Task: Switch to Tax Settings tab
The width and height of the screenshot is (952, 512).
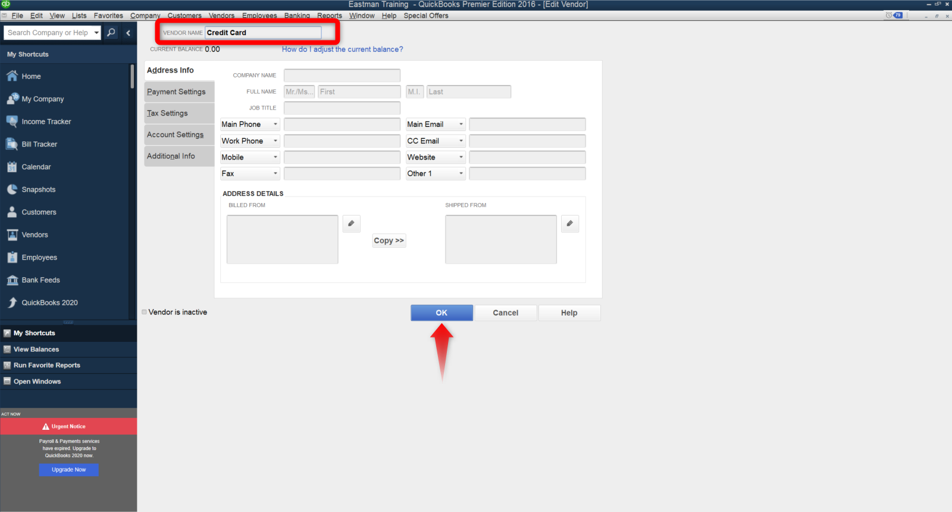Action: pos(179,113)
